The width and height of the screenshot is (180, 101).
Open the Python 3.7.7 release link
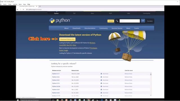tap(56, 74)
